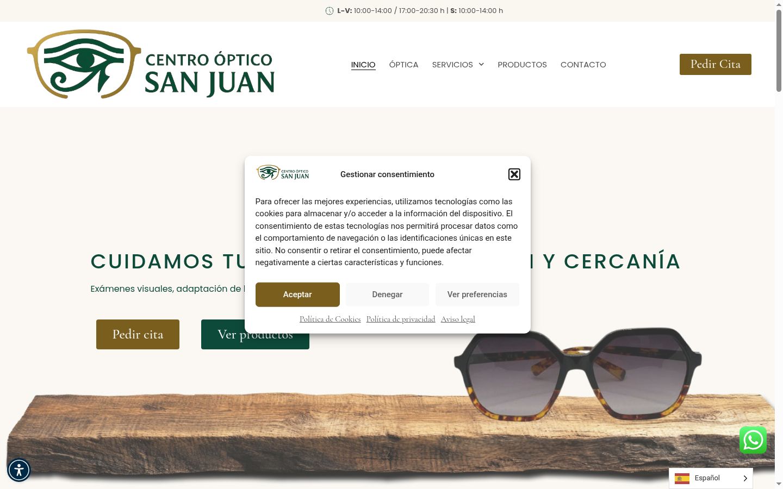783x489 pixels.
Task: Open the Política de Cookies link
Action: pyautogui.click(x=330, y=319)
